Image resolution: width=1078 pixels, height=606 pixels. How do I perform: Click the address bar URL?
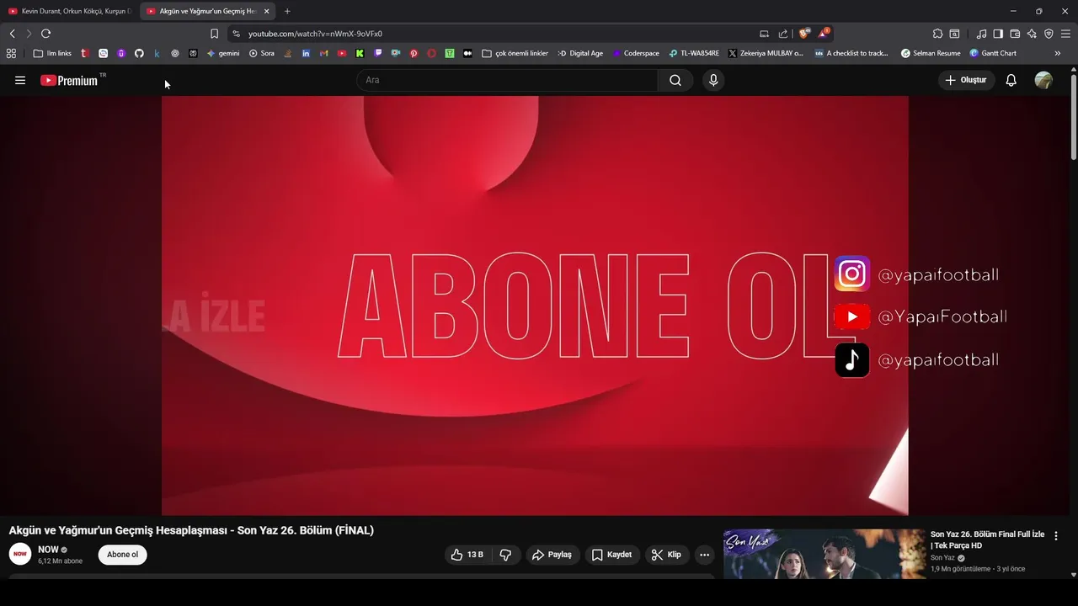(315, 34)
